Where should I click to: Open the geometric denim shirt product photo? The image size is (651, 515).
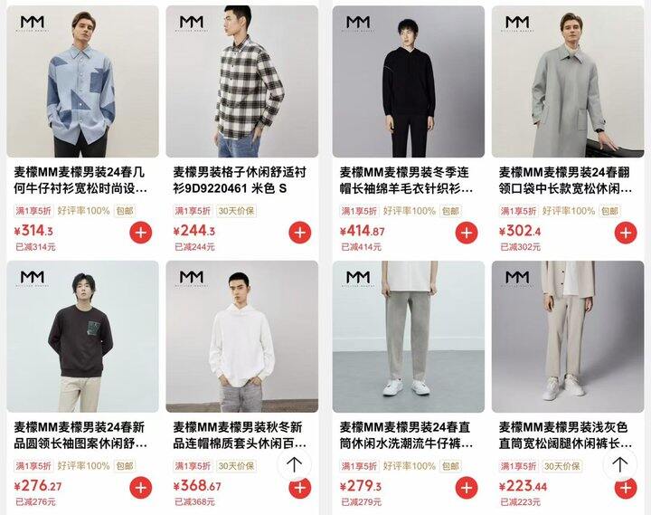click(x=82, y=81)
